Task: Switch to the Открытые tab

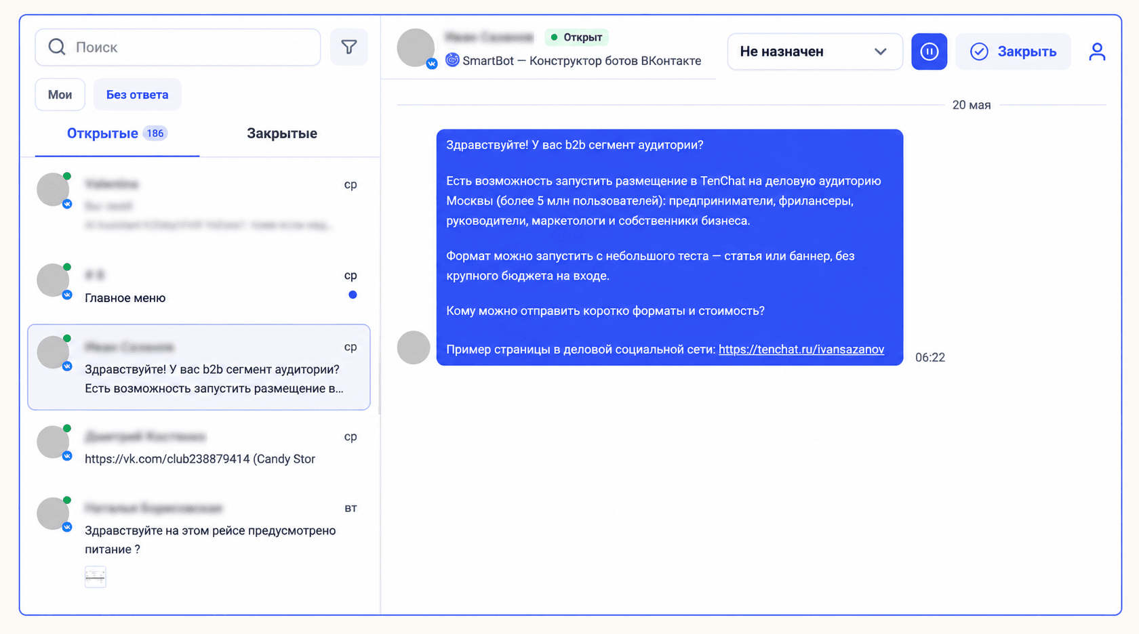Action: (x=117, y=133)
